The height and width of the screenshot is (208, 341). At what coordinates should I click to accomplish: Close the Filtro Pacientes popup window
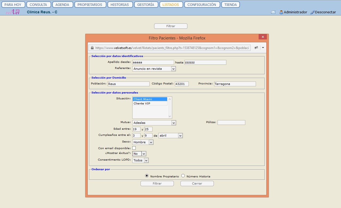[263, 37]
